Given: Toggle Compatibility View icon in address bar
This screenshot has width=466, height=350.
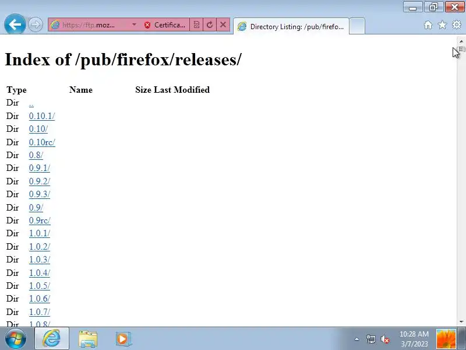Looking at the screenshot, I should [x=196, y=24].
